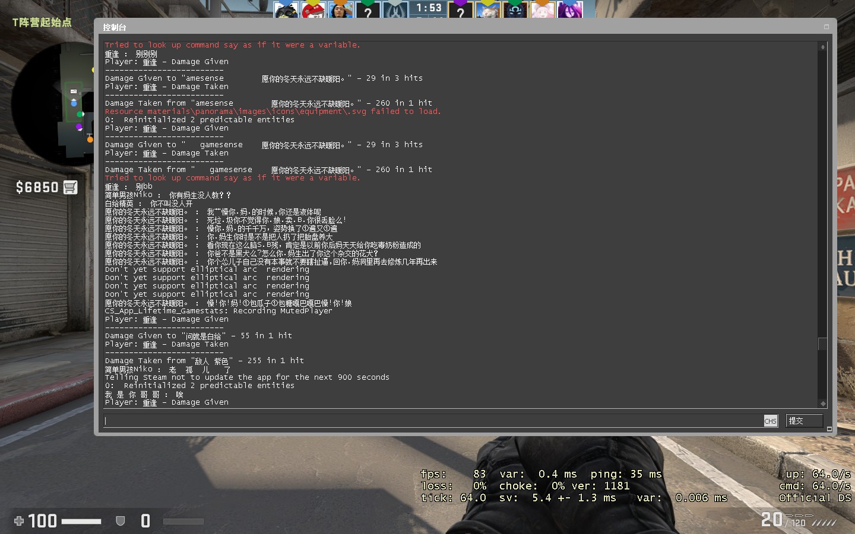Image resolution: width=855 pixels, height=534 pixels.
Task: Click the saluting man player avatar
Action: click(341, 9)
